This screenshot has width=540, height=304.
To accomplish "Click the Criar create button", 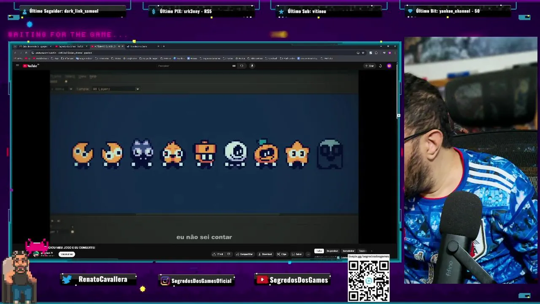I will [x=370, y=66].
